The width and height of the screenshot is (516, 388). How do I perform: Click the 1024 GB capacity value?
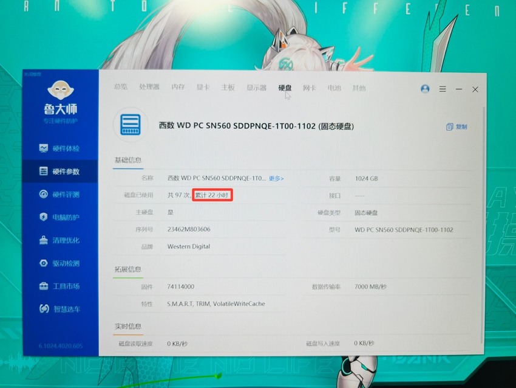(366, 179)
